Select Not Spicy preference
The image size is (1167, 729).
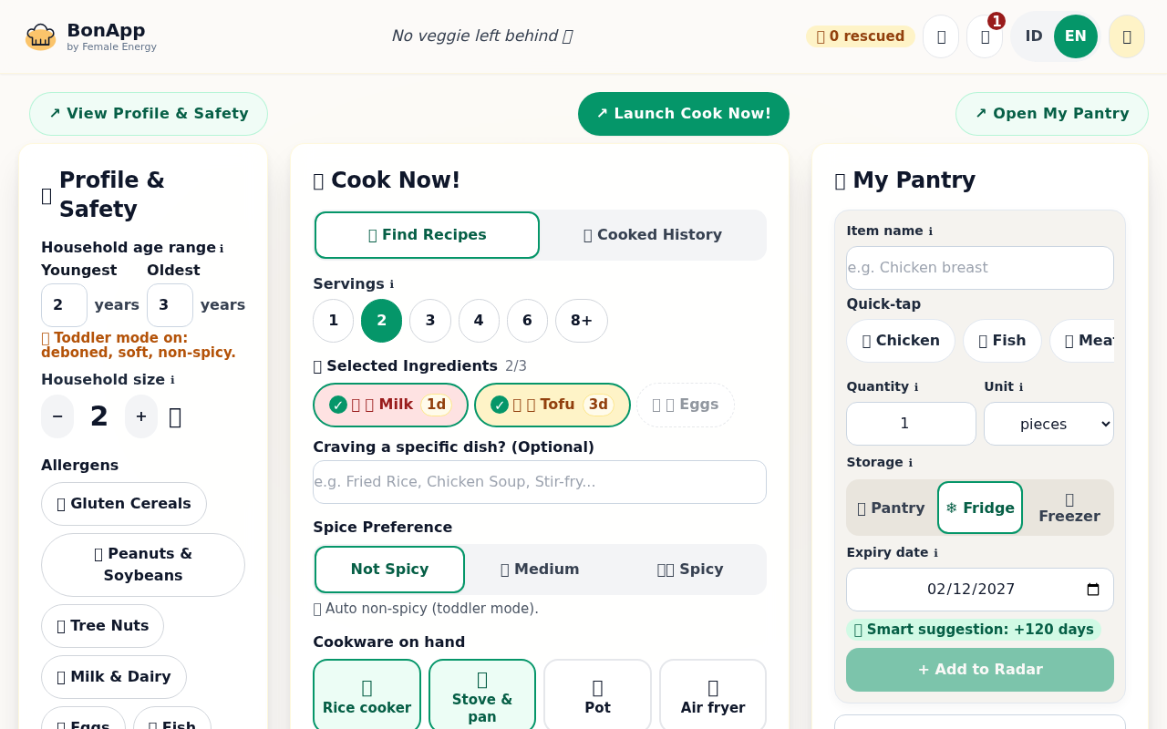point(389,570)
